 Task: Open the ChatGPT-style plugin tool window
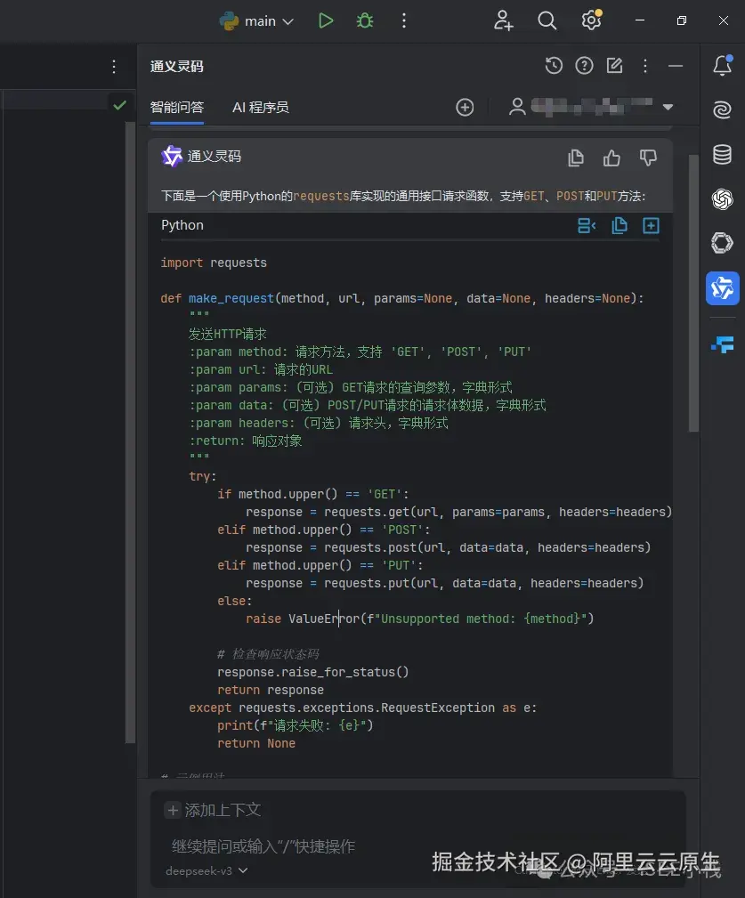click(x=723, y=199)
